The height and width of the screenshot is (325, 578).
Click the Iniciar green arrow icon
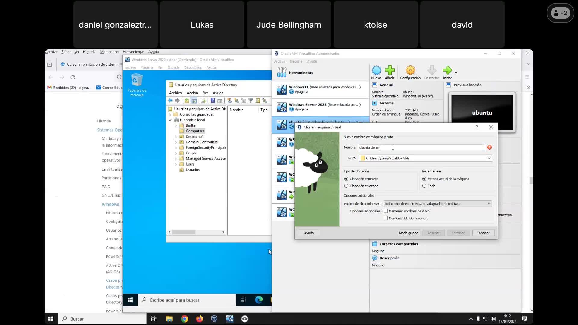click(x=447, y=71)
